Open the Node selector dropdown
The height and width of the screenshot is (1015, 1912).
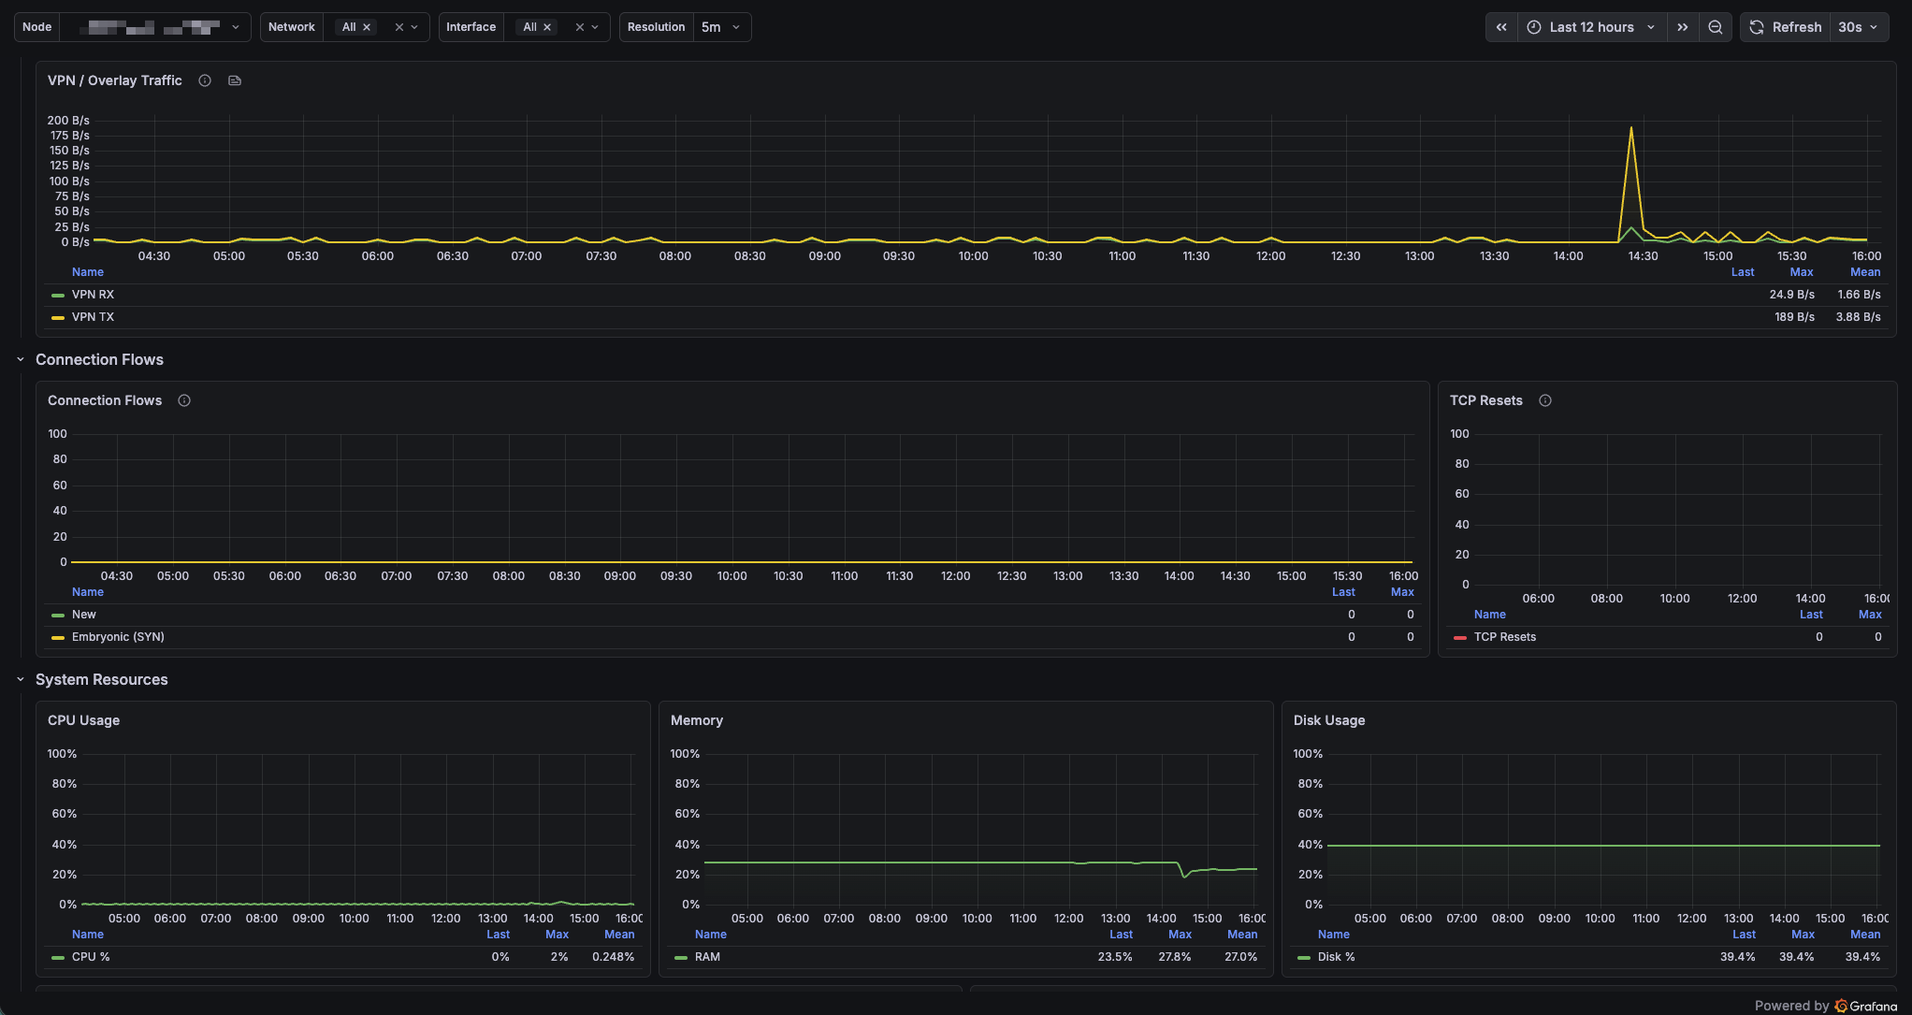point(155,27)
